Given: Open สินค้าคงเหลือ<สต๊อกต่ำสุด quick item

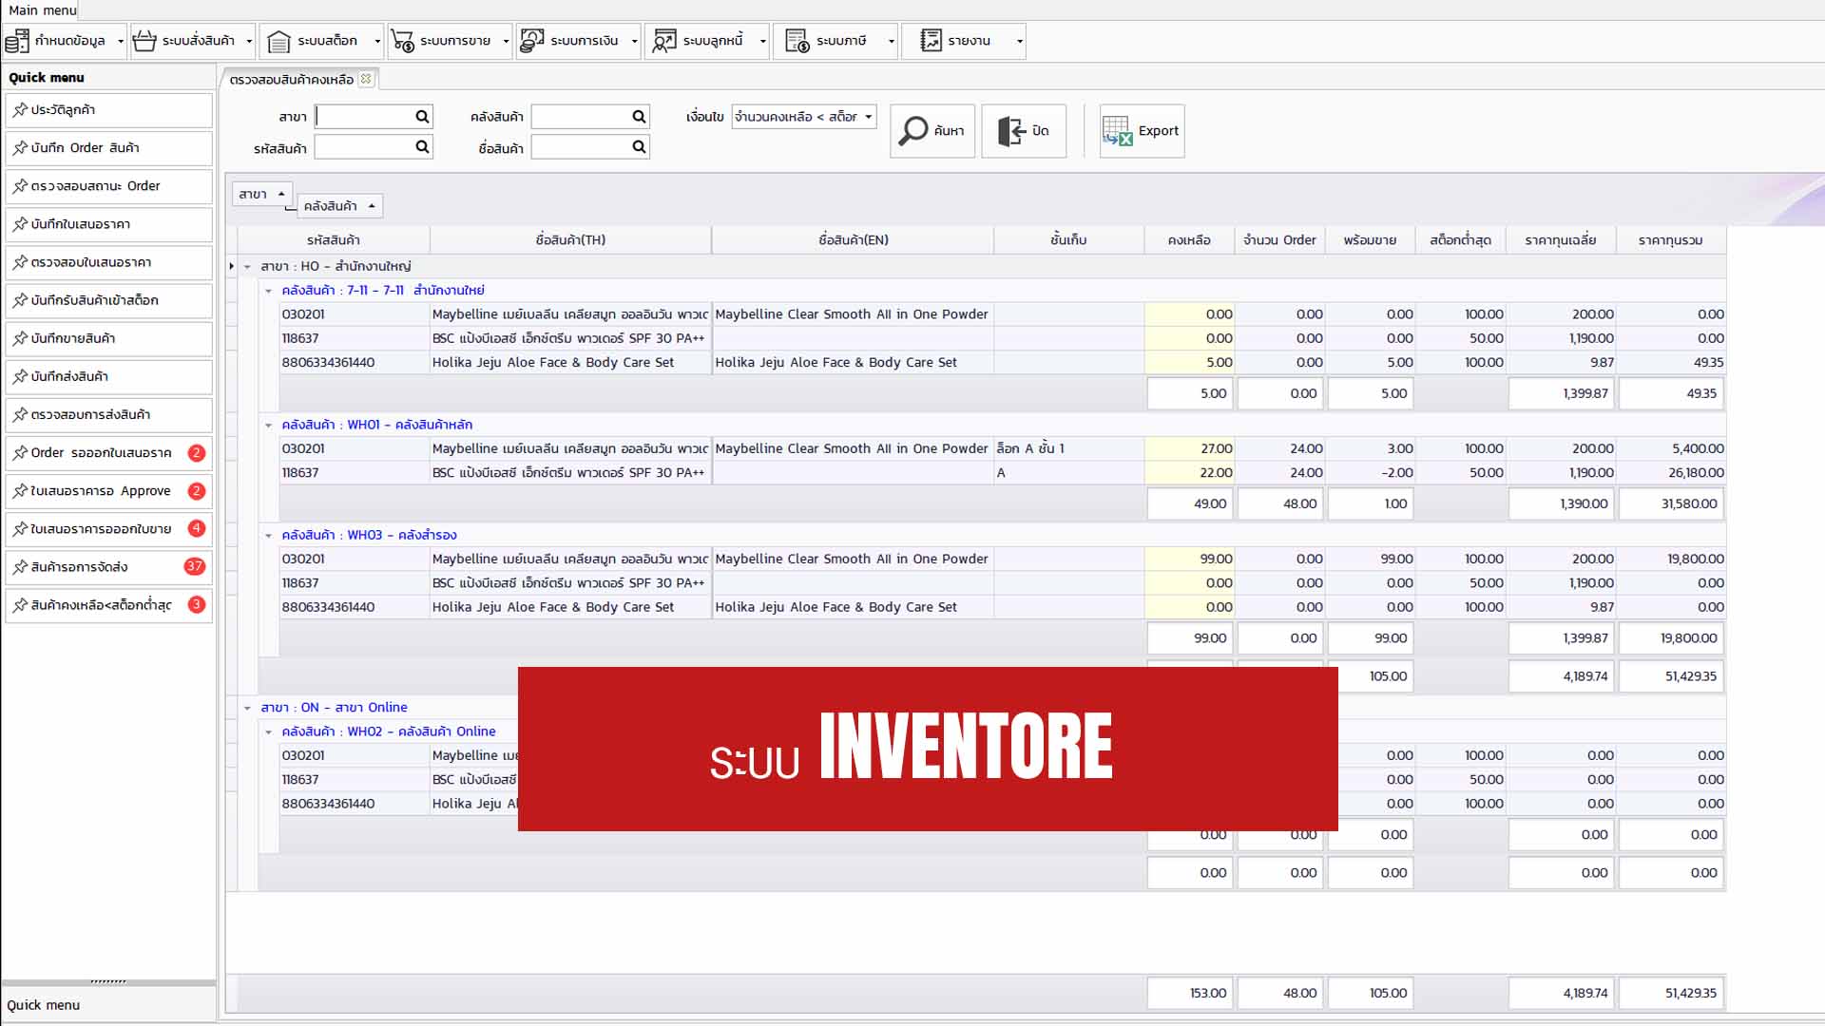Looking at the screenshot, I should coord(108,604).
